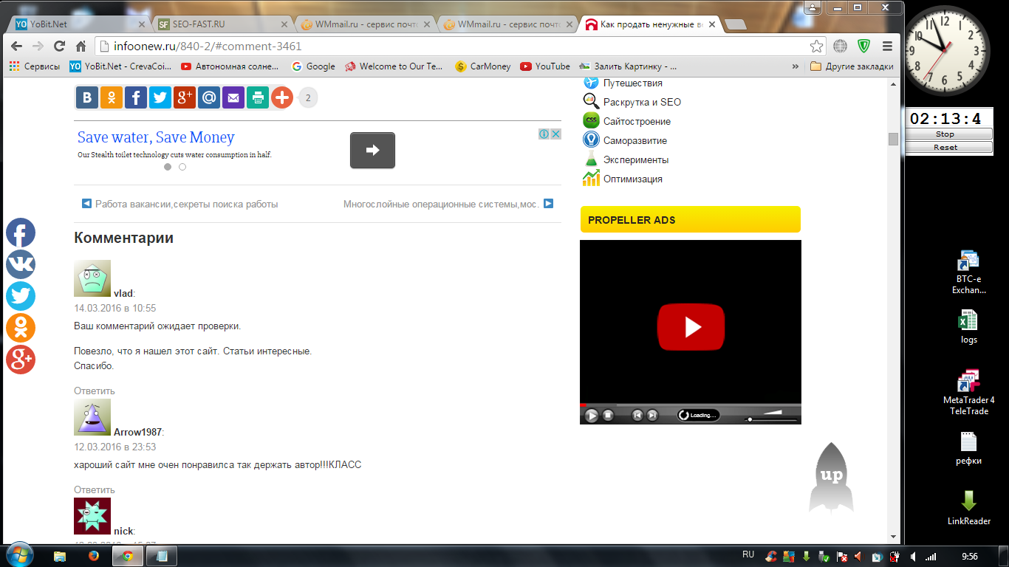This screenshot has height=567, width=1009.
Task: Open the Google bookmark
Action: tap(313, 66)
